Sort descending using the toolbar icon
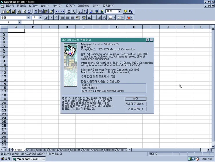This screenshot has height=162, width=215. [x=85, y=11]
